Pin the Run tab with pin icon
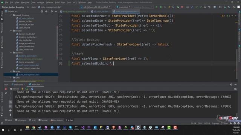 click(6, 93)
